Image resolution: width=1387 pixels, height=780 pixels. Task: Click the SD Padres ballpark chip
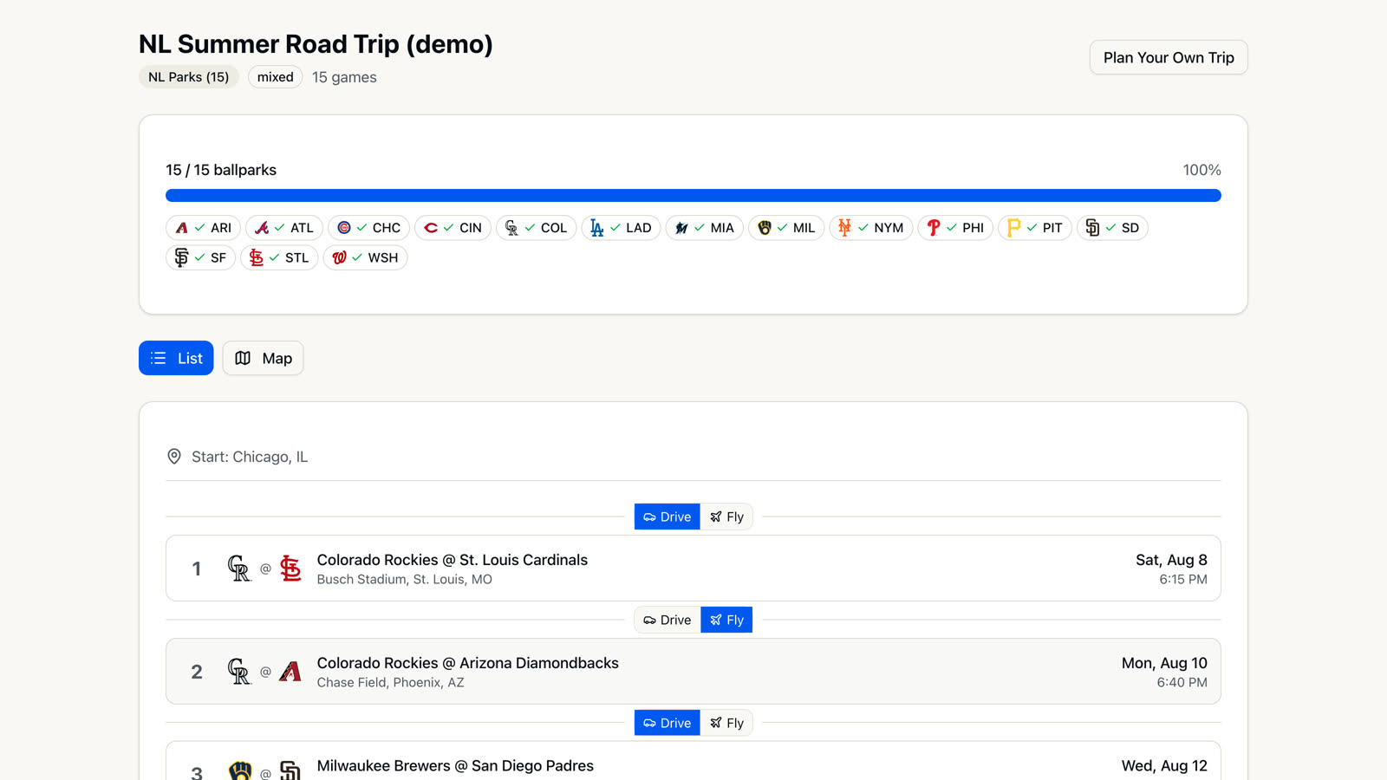click(x=1112, y=228)
